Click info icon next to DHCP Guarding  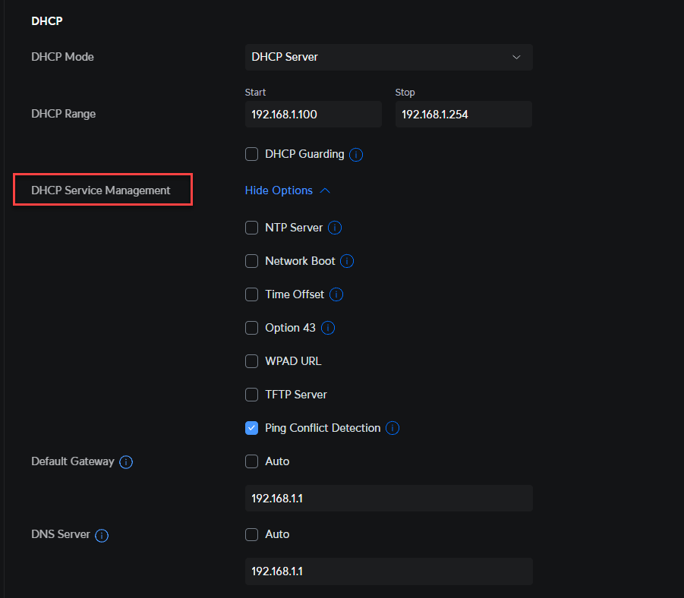tap(356, 155)
